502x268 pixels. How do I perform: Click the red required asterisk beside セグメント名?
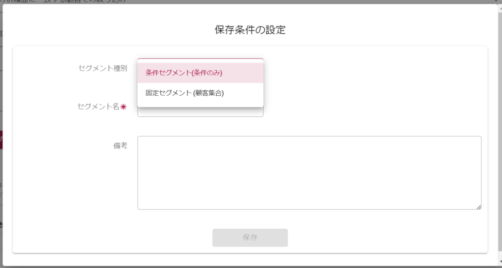[x=124, y=107]
